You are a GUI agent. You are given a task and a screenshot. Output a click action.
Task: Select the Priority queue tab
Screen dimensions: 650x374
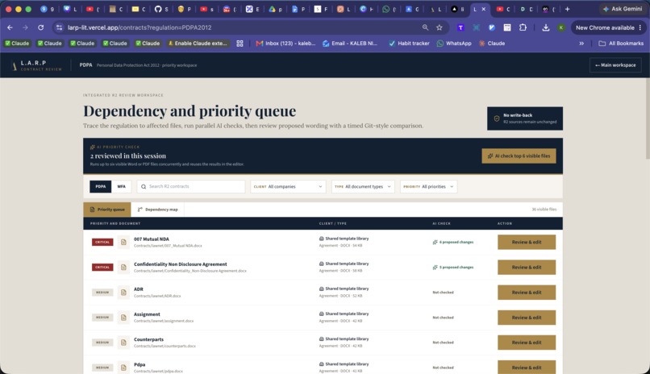tap(107, 210)
